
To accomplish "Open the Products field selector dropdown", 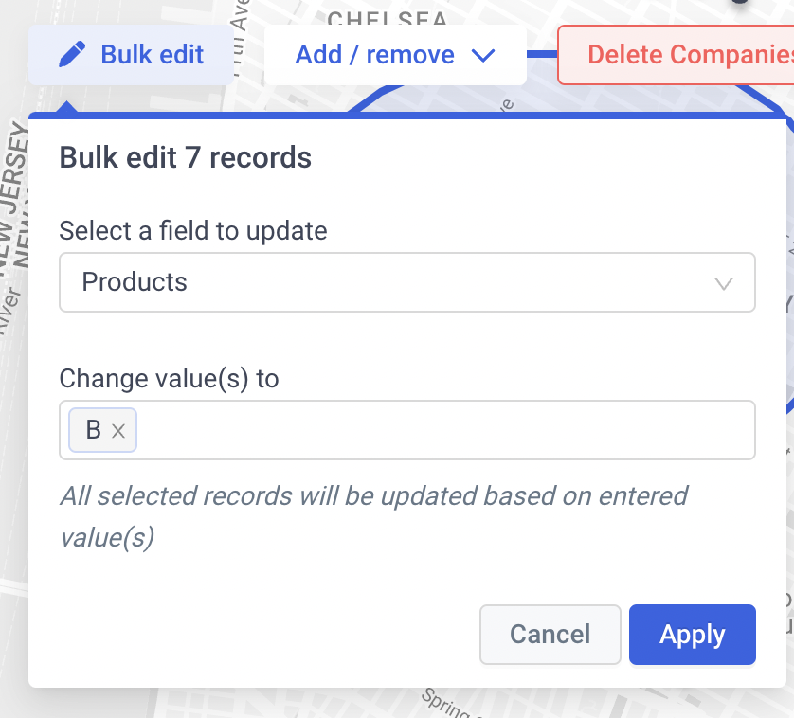I will point(407,282).
